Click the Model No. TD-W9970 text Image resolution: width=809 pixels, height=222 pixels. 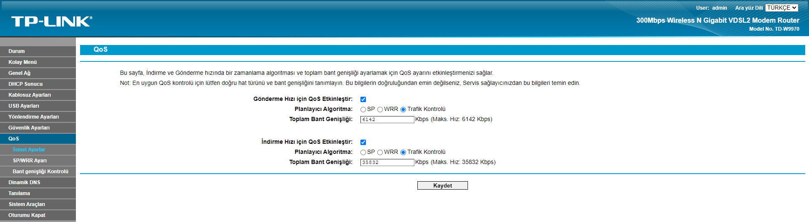774,29
